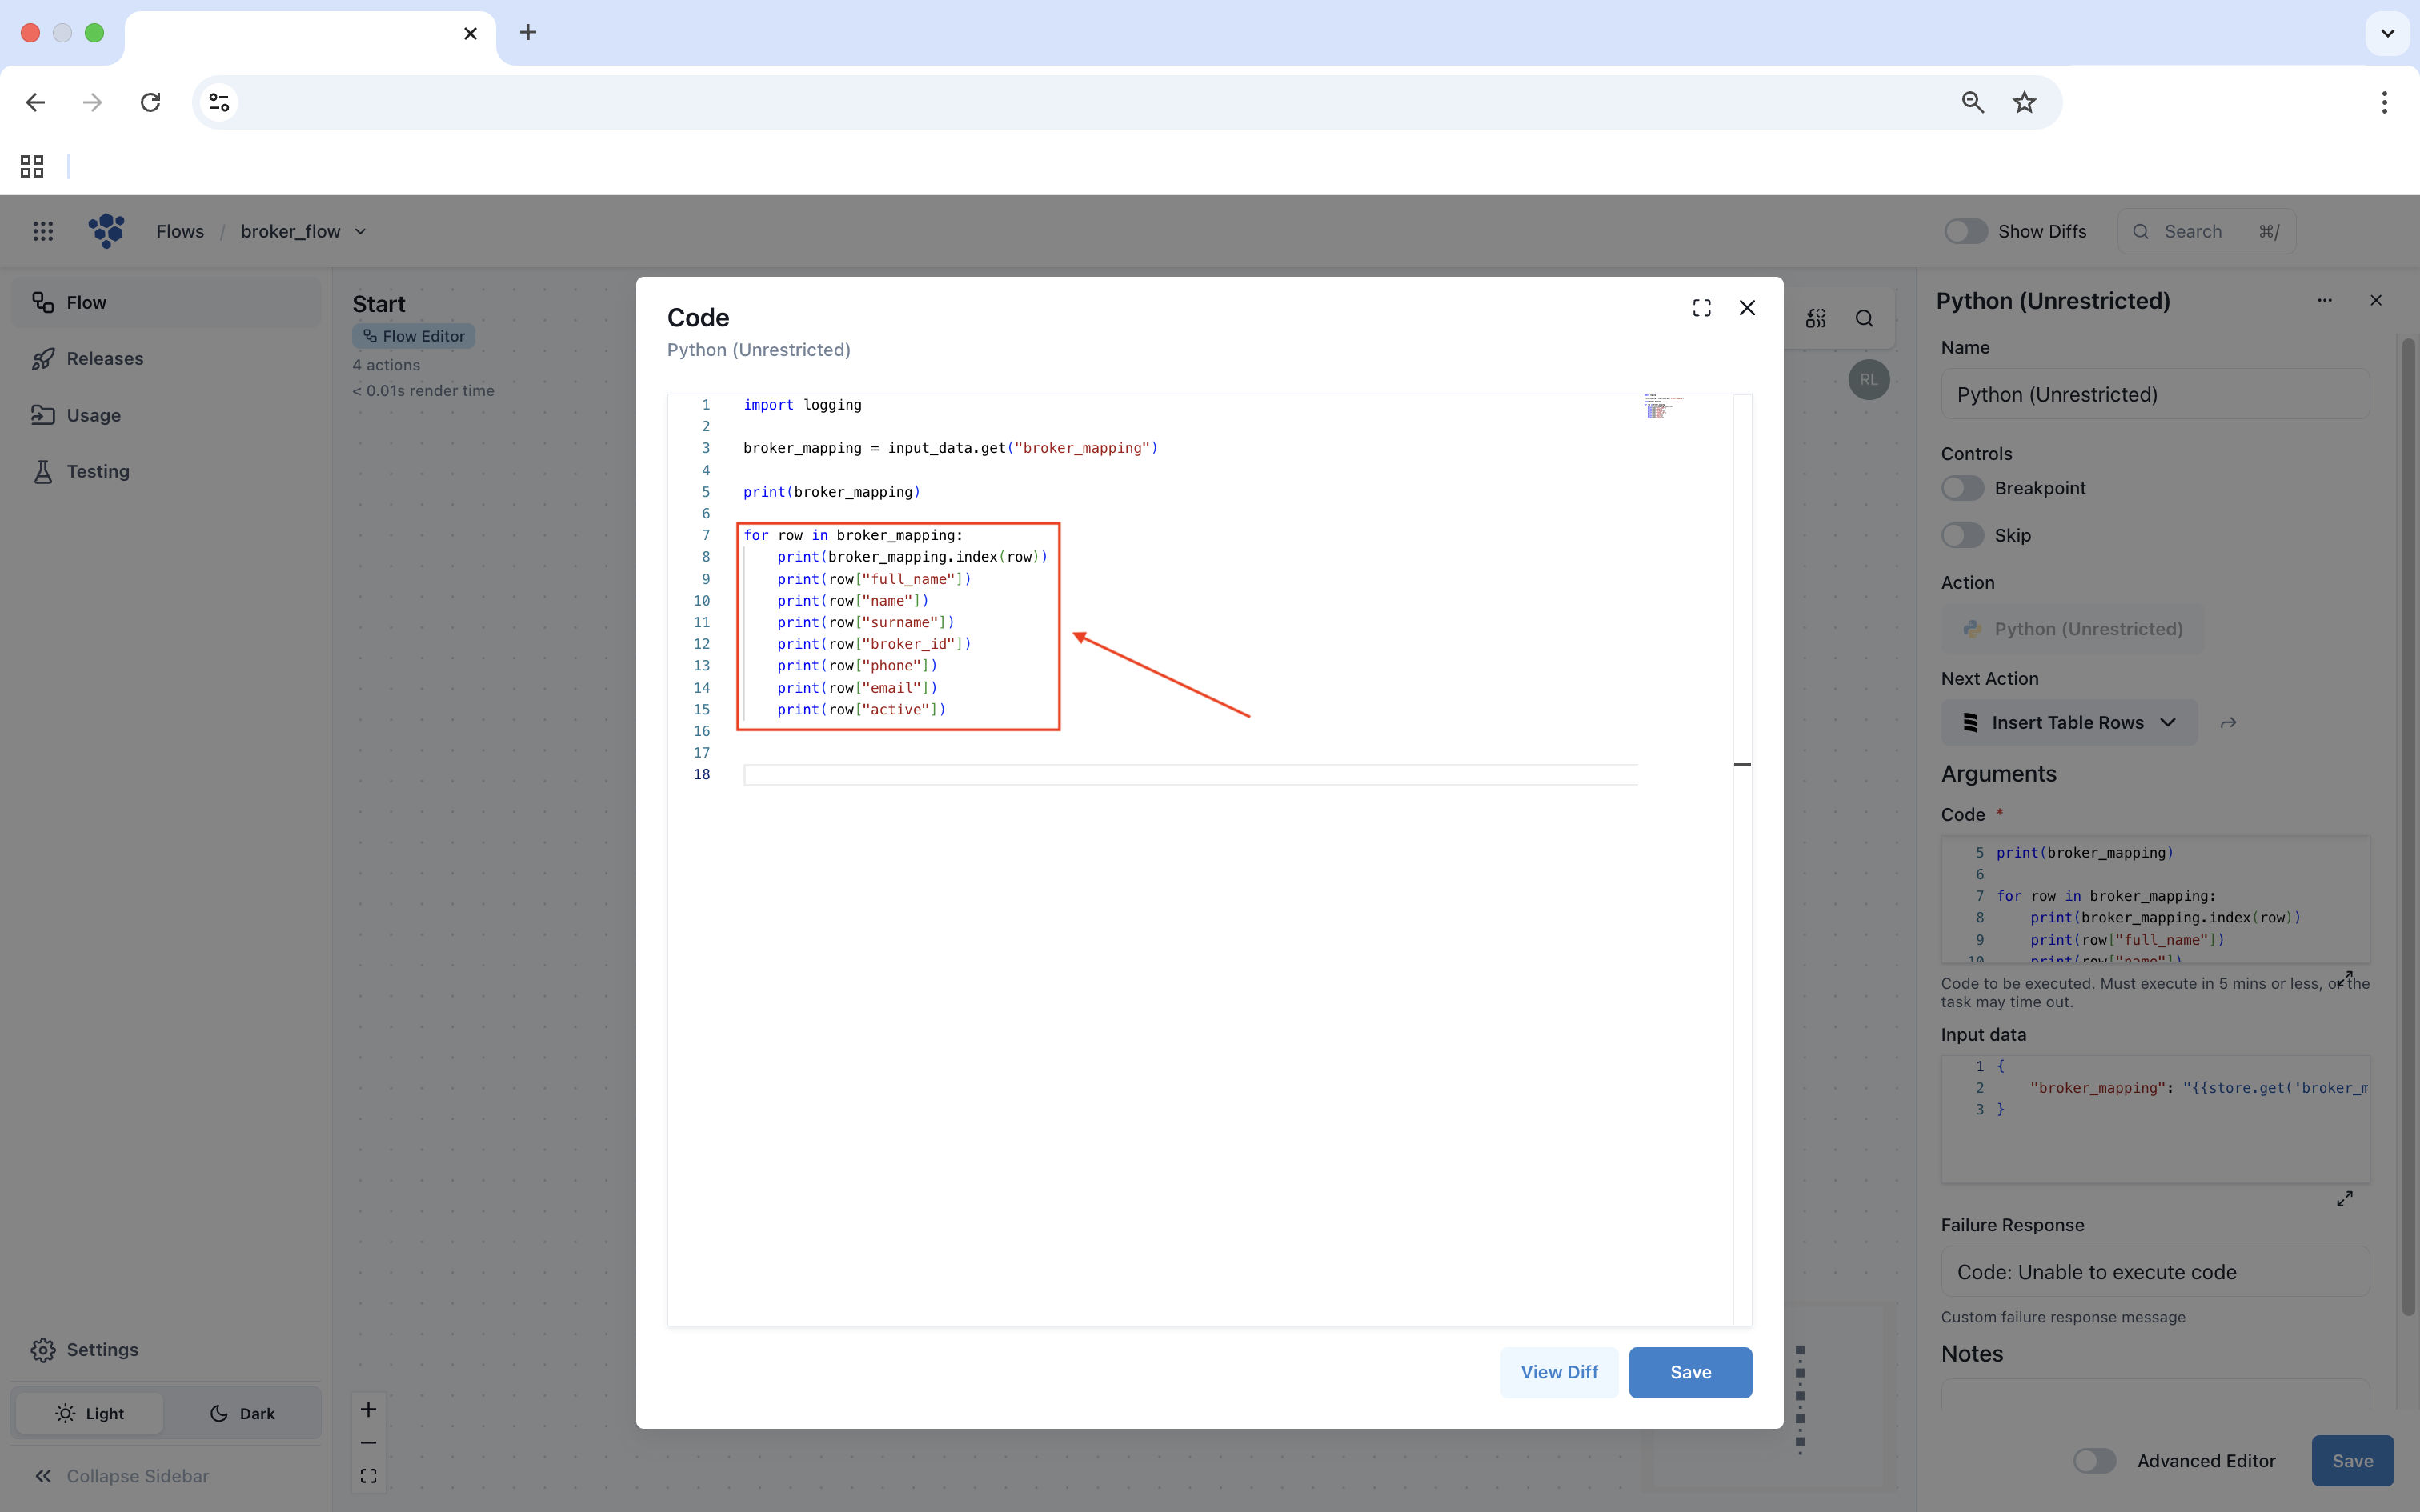Open View Diff for the code
2420x1512 pixels.
(x=1559, y=1372)
